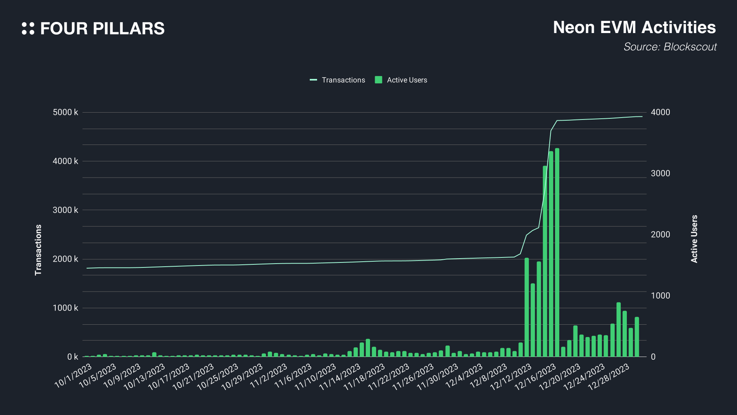Click the vertical Transactions axis title
The width and height of the screenshot is (737, 415).
38,250
